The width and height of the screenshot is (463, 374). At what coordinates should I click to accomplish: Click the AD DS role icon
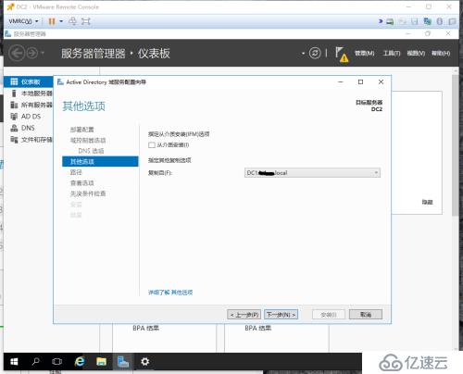[x=14, y=117]
